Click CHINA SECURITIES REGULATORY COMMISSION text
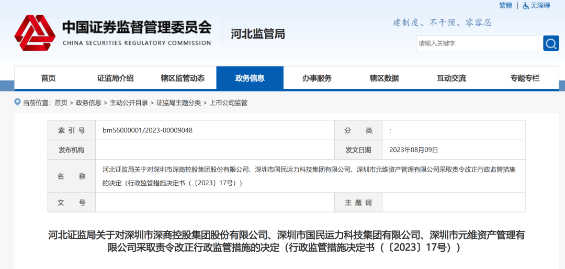This screenshot has height=269, width=565. point(137,43)
